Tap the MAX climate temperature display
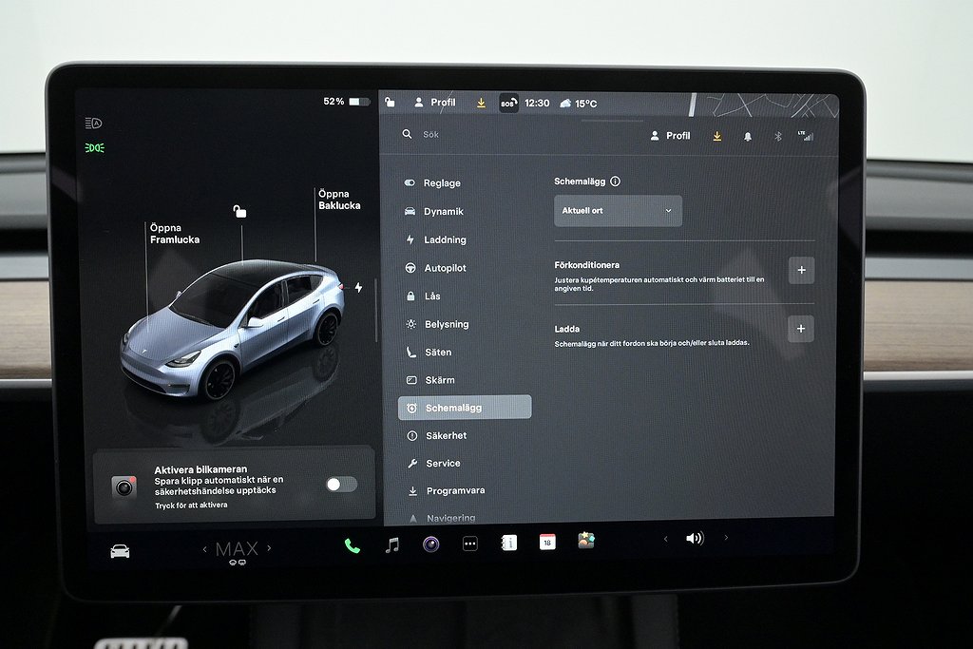973x649 pixels. pos(237,550)
